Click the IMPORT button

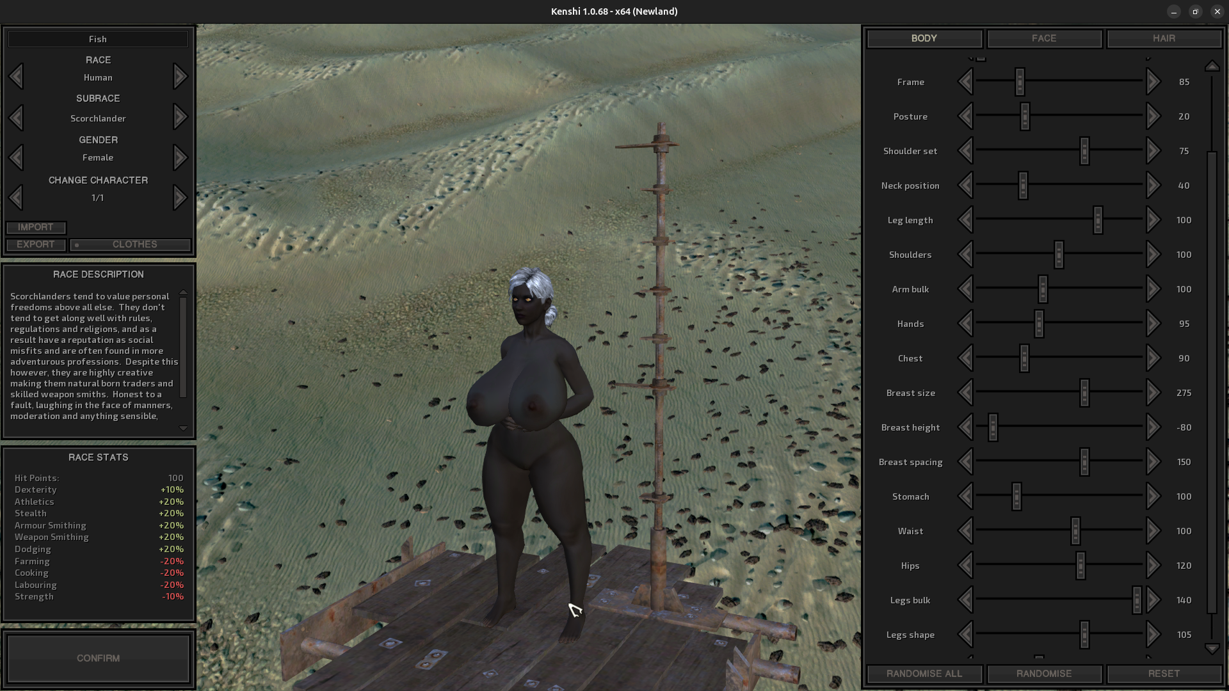tap(36, 227)
